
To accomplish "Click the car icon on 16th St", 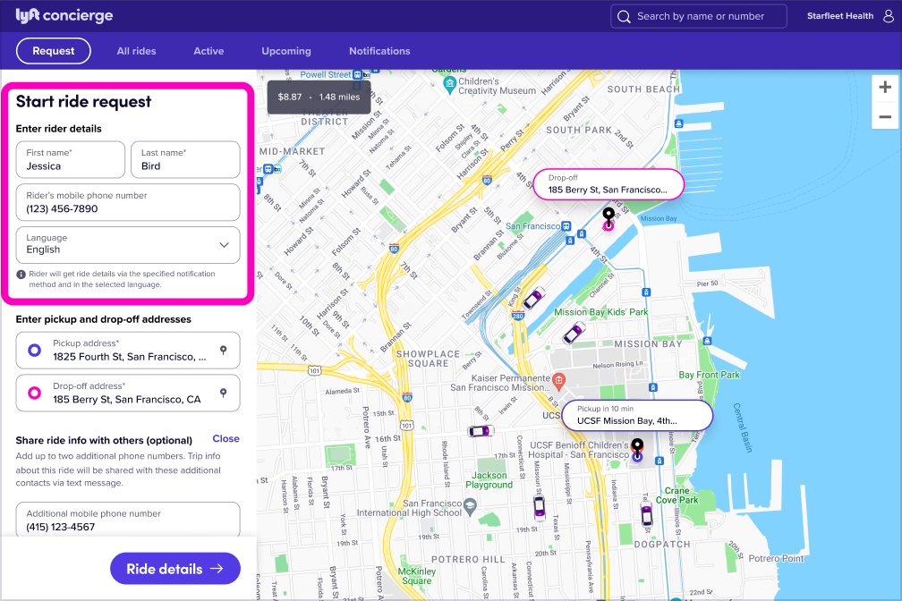I will tap(481, 431).
